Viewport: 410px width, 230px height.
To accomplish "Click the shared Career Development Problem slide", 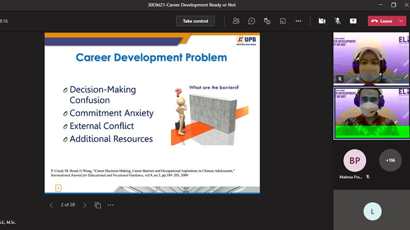I will pos(152,113).
